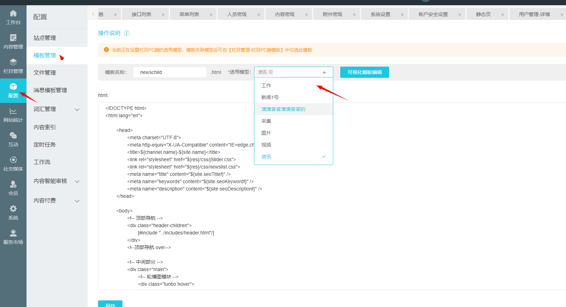Expand the 内容智能审核 submenu
This screenshot has height=307, width=566.
[x=77, y=181]
